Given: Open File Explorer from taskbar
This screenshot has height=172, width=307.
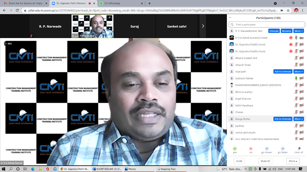Looking at the screenshot, I should (40, 169).
